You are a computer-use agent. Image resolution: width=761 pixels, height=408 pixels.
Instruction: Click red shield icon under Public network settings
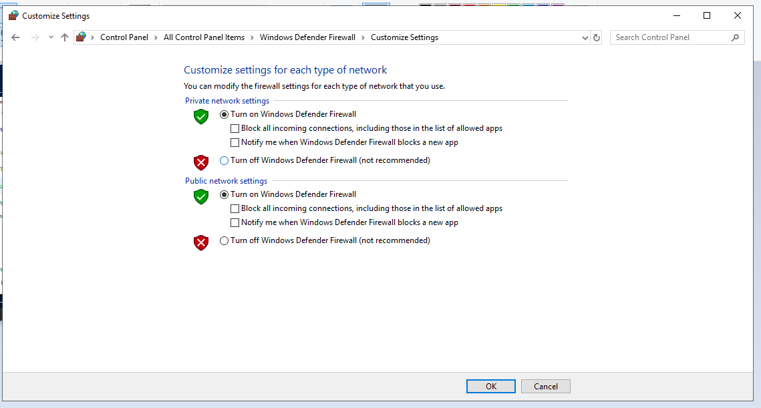[x=201, y=242]
